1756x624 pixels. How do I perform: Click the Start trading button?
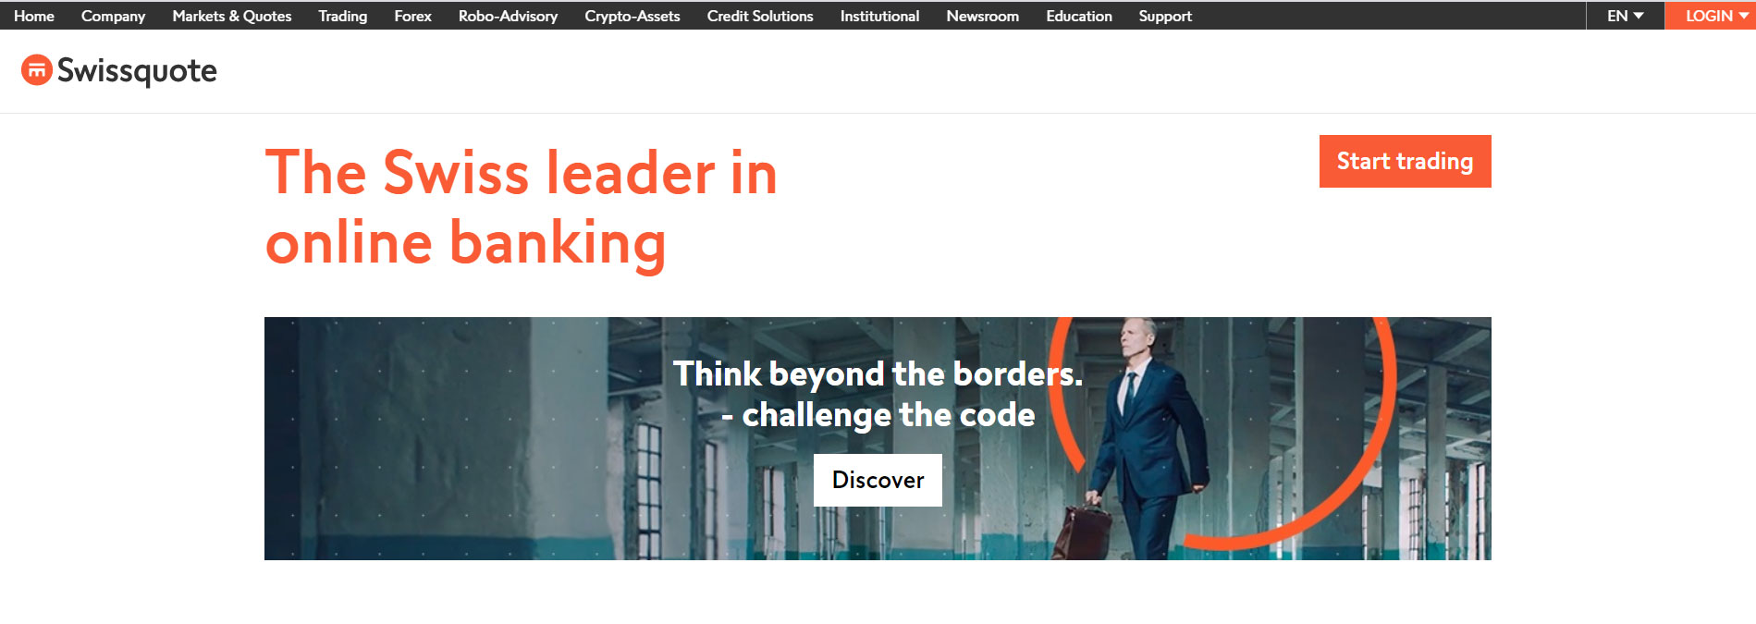pos(1405,161)
